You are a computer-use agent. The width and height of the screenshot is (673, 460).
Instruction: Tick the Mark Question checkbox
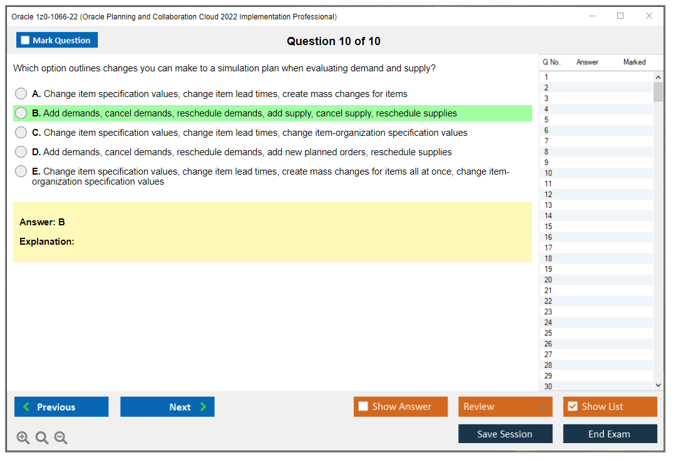point(26,41)
